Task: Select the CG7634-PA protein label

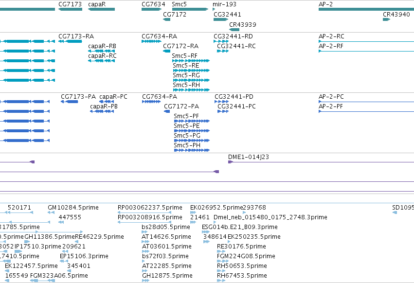Action: click(x=160, y=97)
